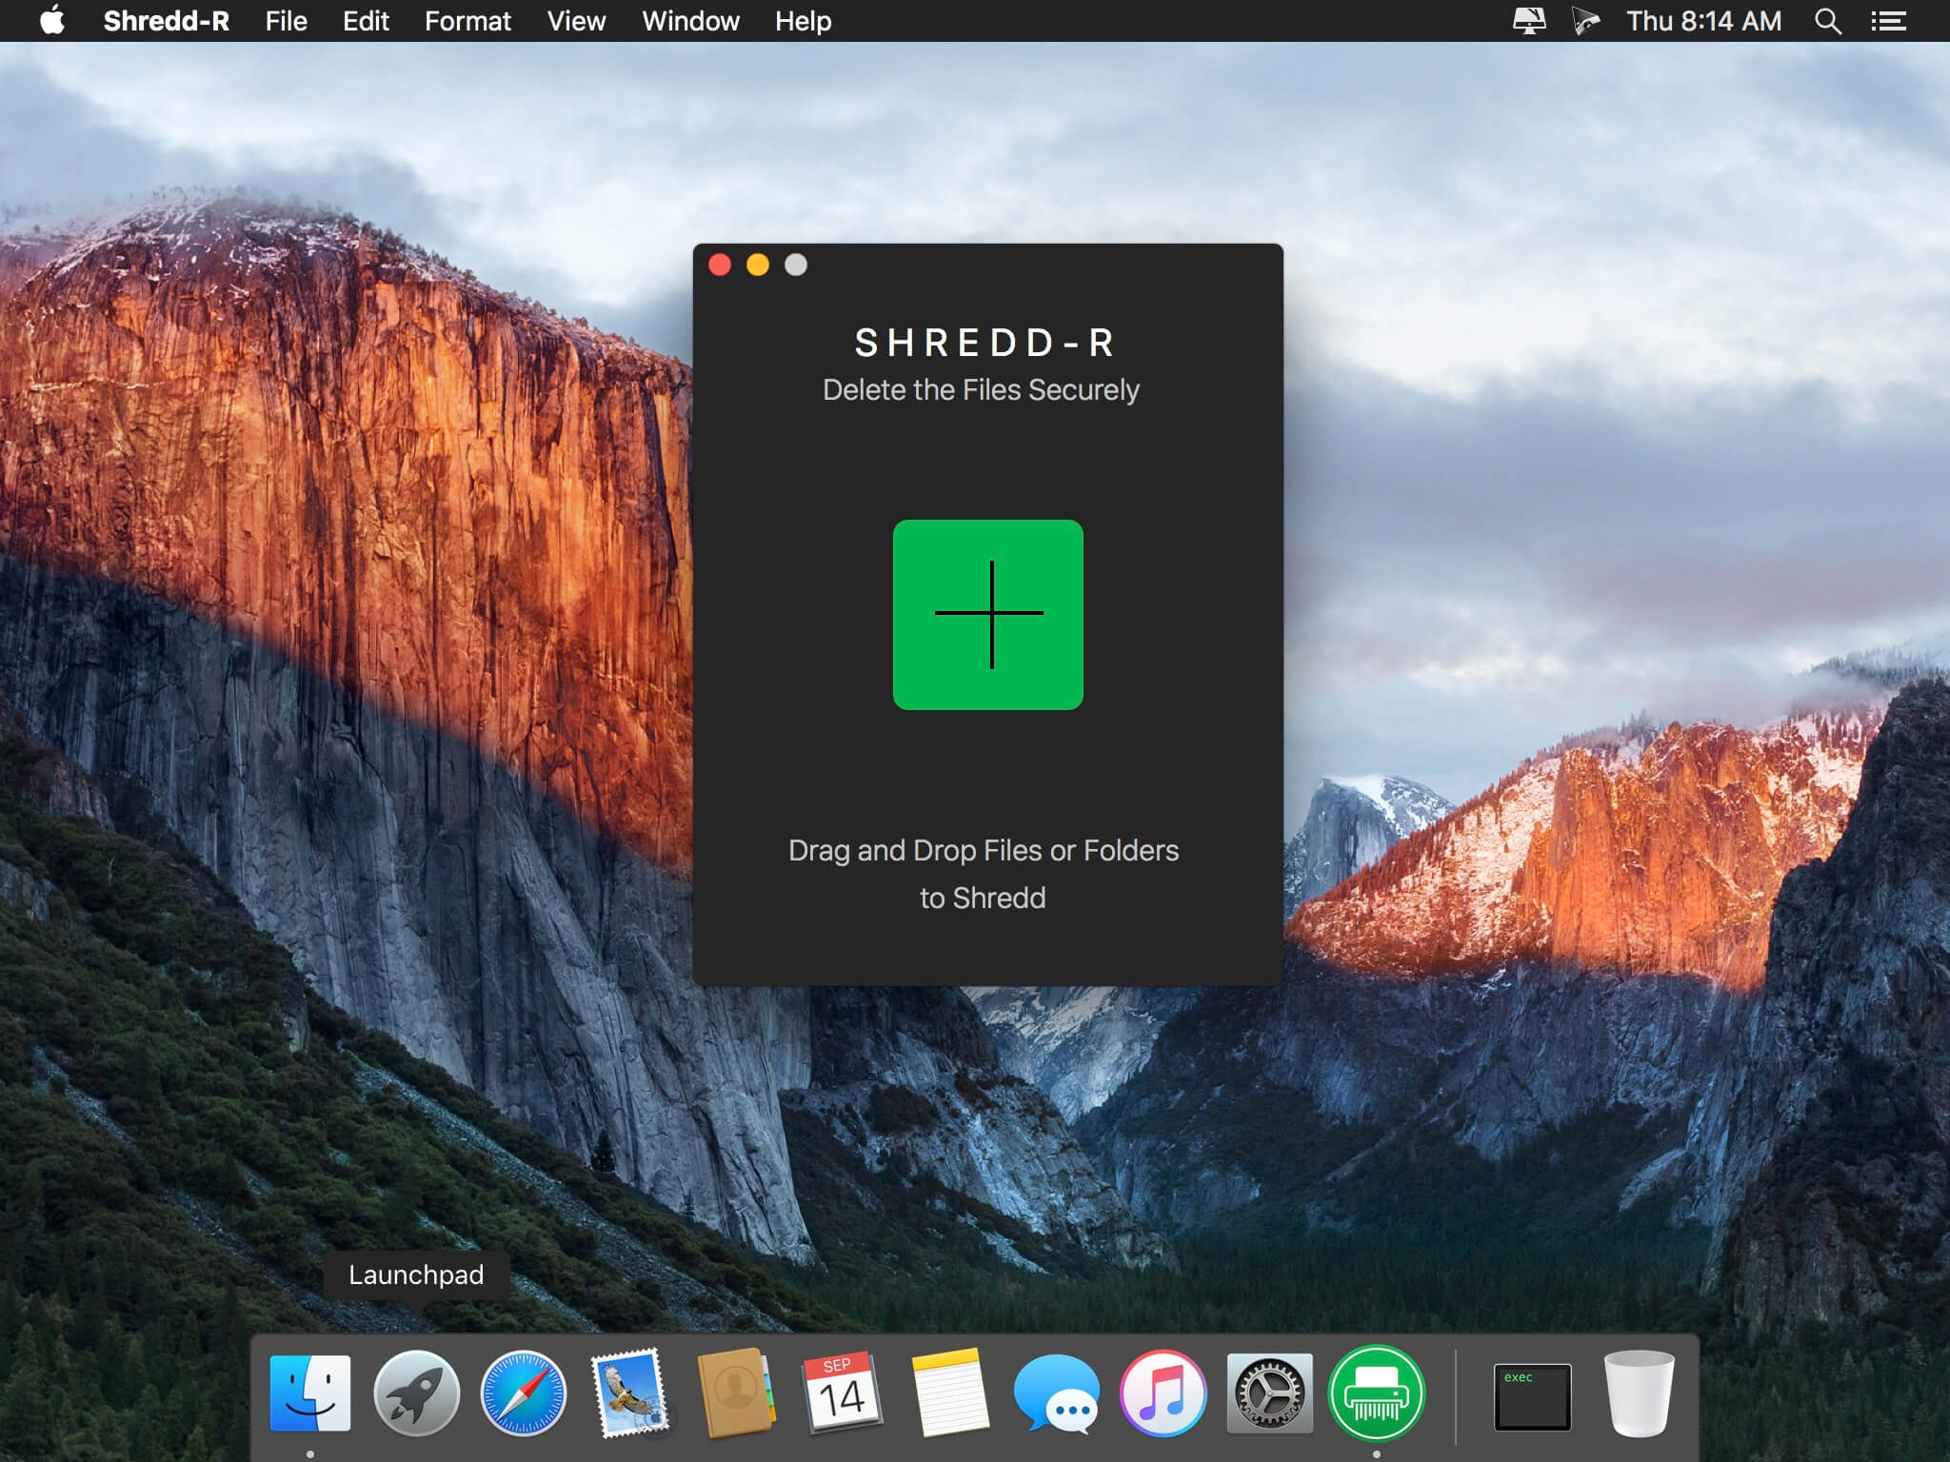Open System Preferences gear icon
Image resolution: width=1950 pixels, height=1462 pixels.
pyautogui.click(x=1269, y=1393)
